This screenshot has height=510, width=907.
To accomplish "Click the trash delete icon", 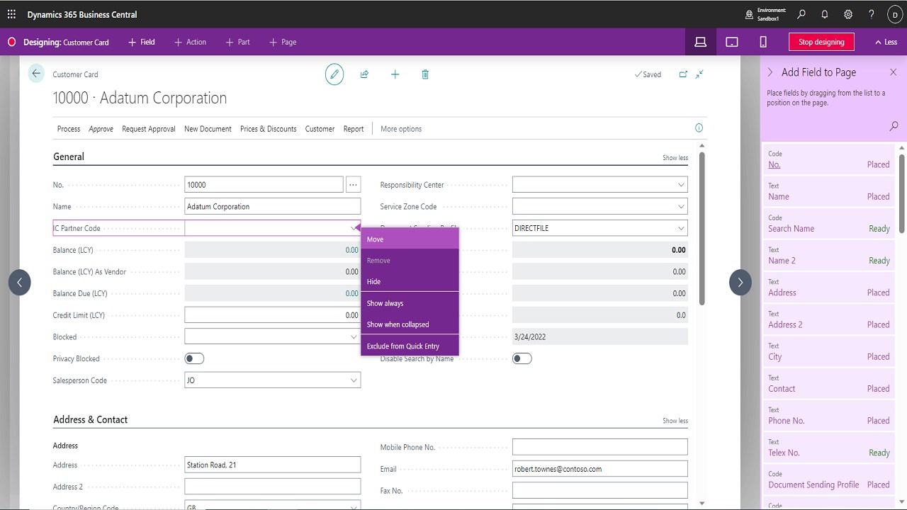I will tap(425, 74).
